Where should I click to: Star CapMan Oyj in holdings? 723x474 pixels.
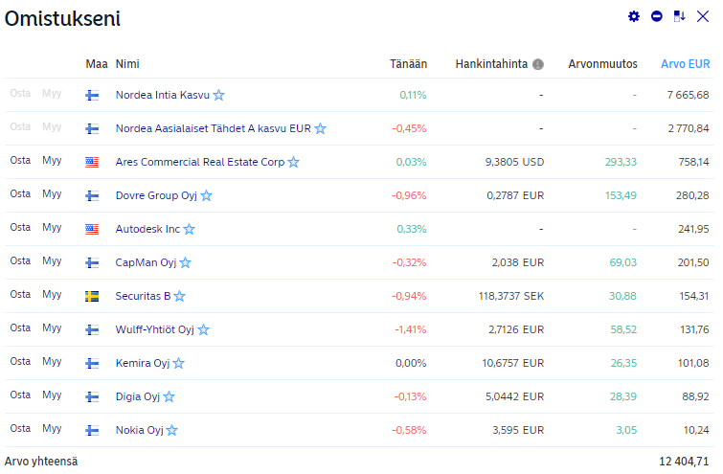click(x=186, y=262)
